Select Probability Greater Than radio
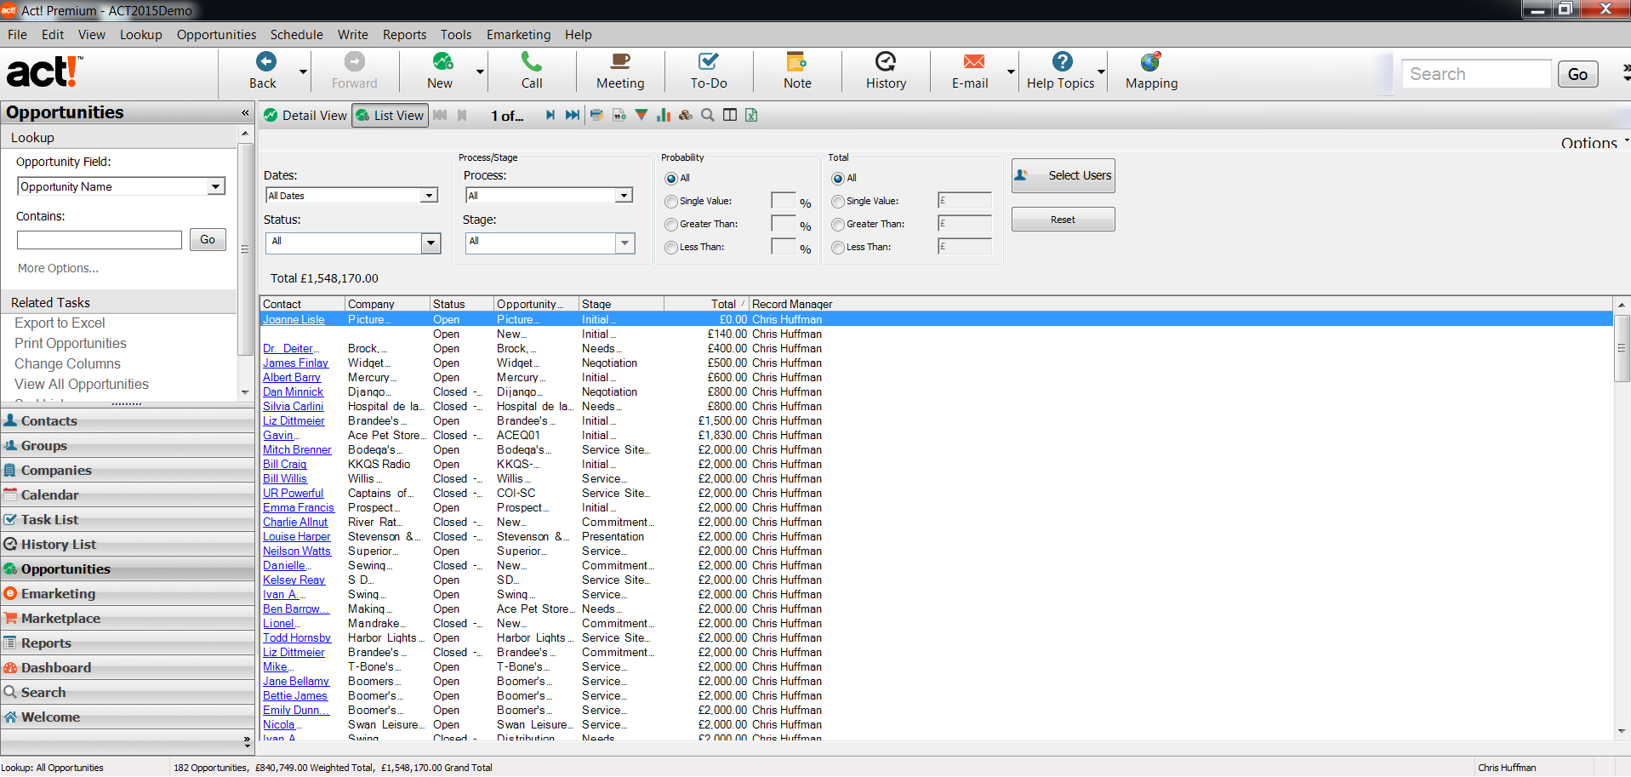 (671, 225)
